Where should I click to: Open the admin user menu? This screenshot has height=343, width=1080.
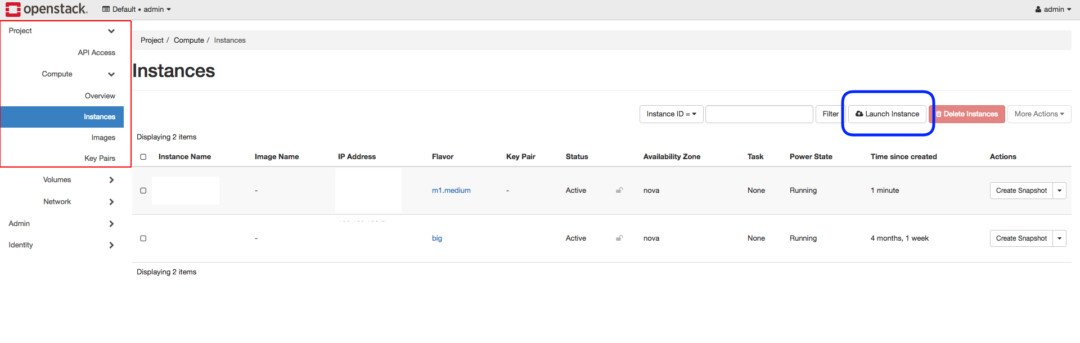click(1053, 10)
